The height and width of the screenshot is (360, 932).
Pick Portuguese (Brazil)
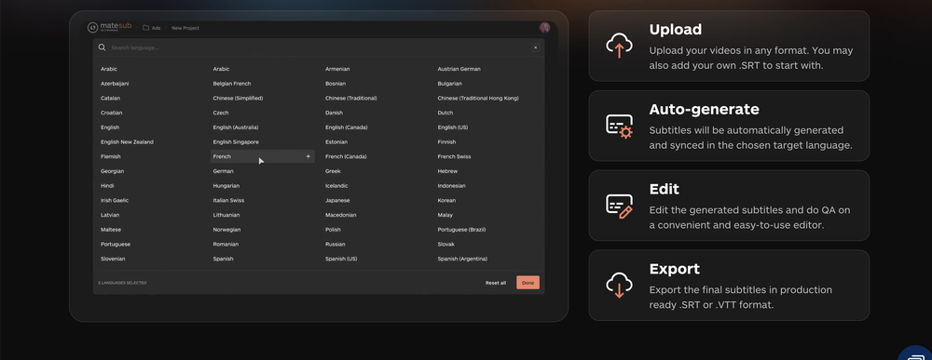(461, 230)
